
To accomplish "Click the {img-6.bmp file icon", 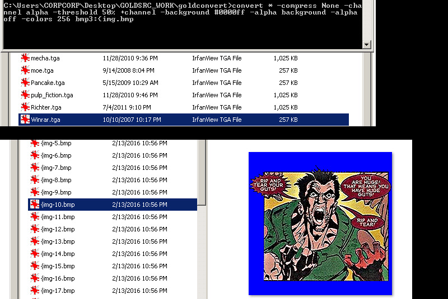I will [x=35, y=155].
